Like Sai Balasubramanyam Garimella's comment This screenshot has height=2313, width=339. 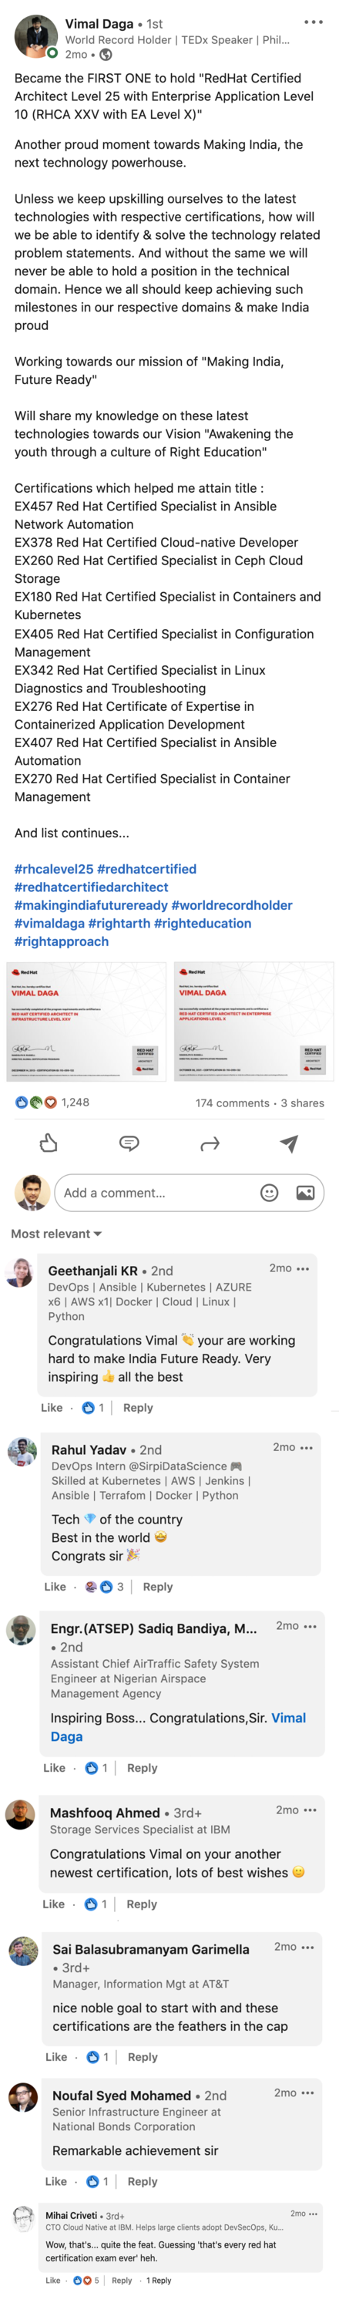[x=55, y=2056]
